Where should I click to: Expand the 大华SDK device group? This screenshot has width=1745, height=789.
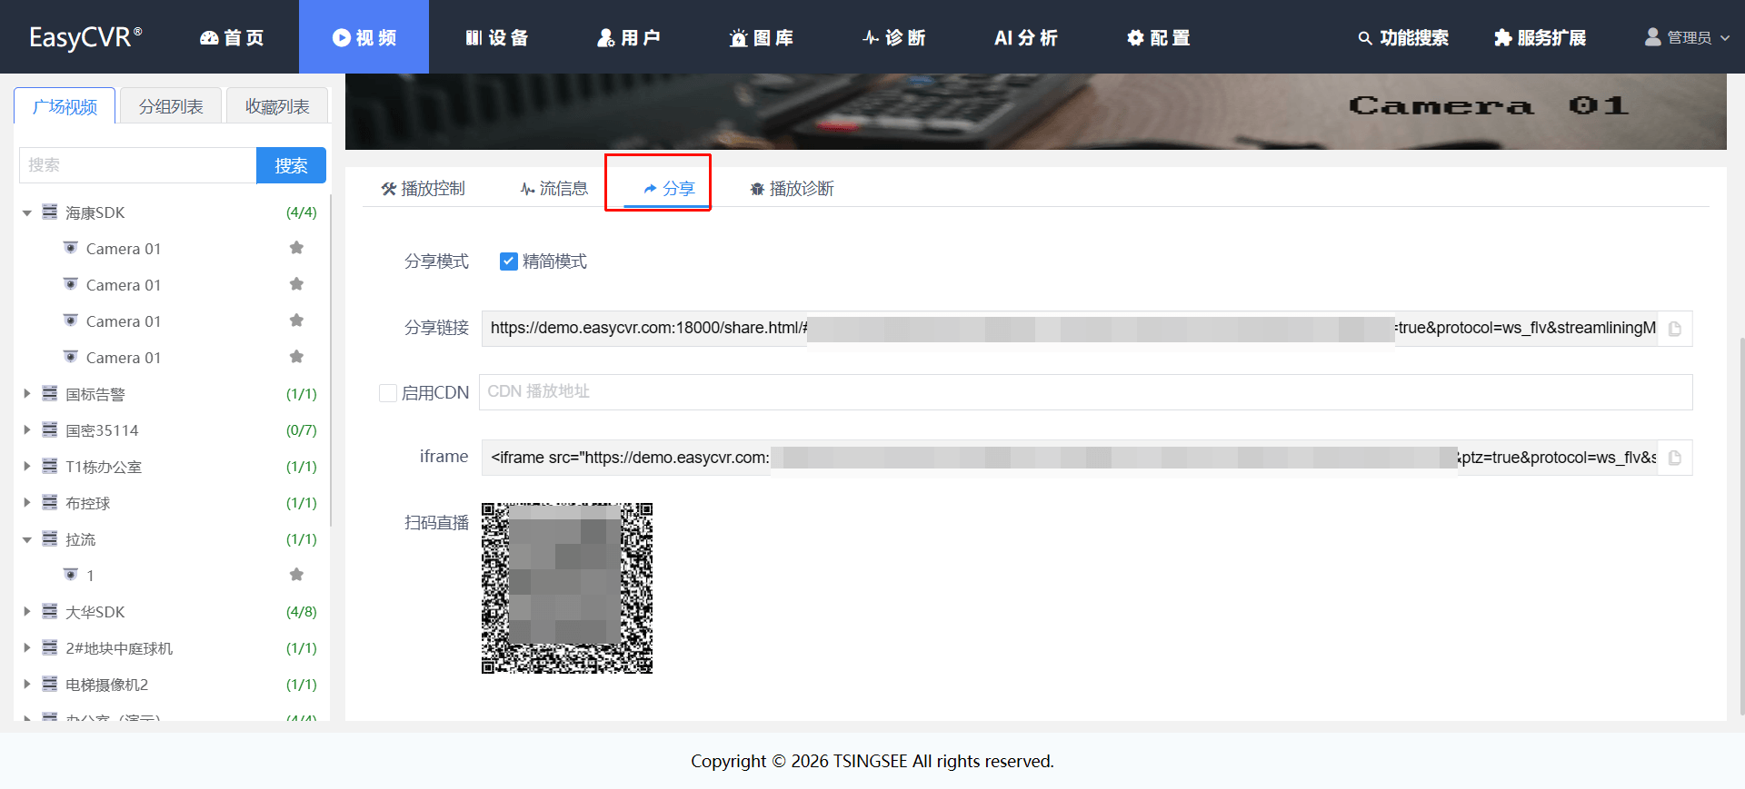pyautogui.click(x=27, y=612)
